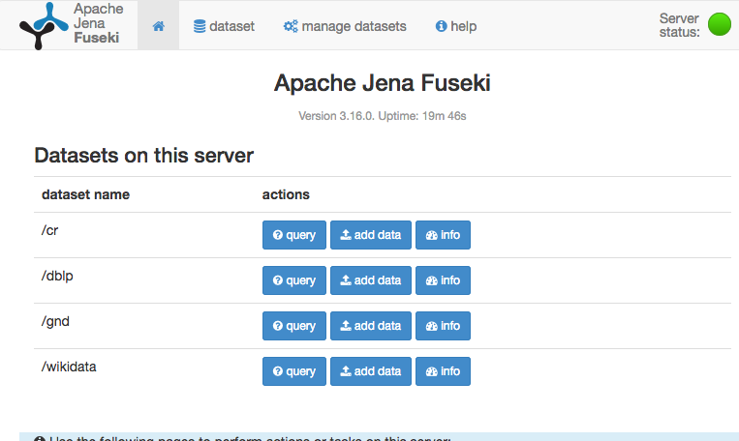739x441 pixels.
Task: Open the manage datasets tab
Action: coord(345,26)
